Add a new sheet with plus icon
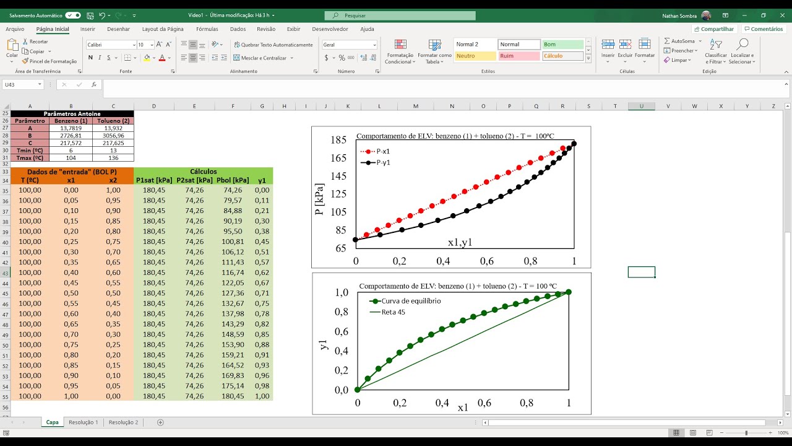This screenshot has width=792, height=446. [160, 422]
